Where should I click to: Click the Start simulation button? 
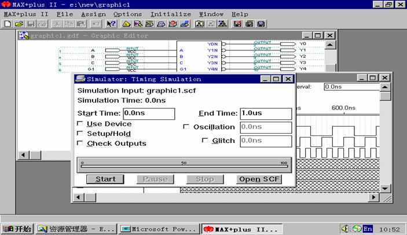point(105,179)
